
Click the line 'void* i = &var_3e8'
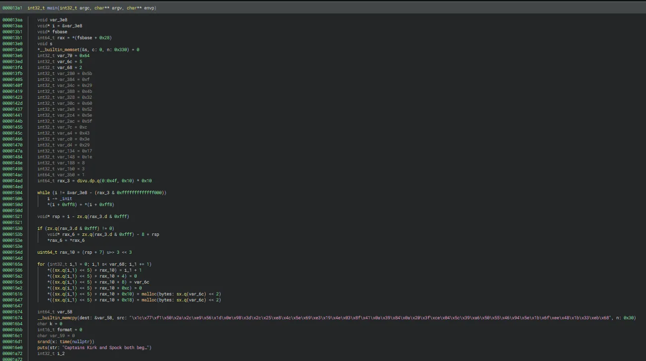[x=60, y=26]
